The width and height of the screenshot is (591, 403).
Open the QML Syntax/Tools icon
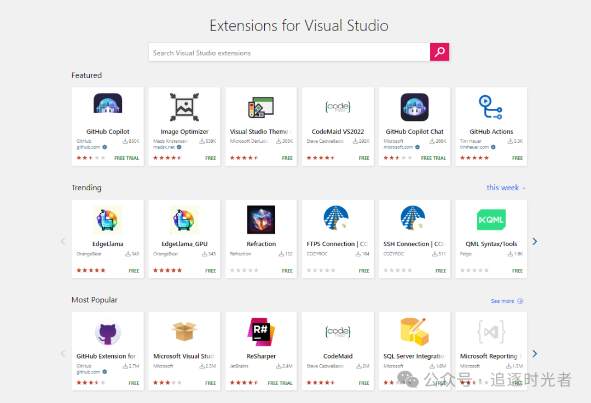coord(491,219)
